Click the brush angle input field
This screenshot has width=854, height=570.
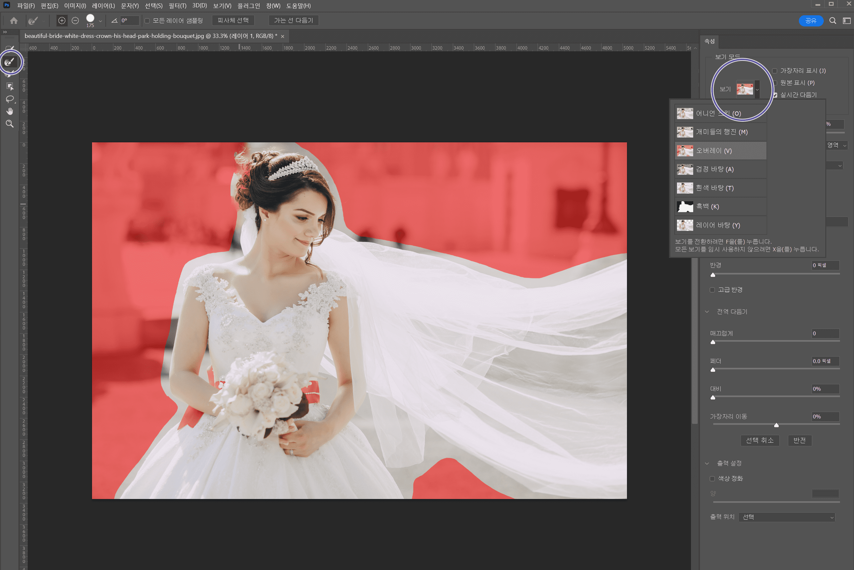point(129,21)
